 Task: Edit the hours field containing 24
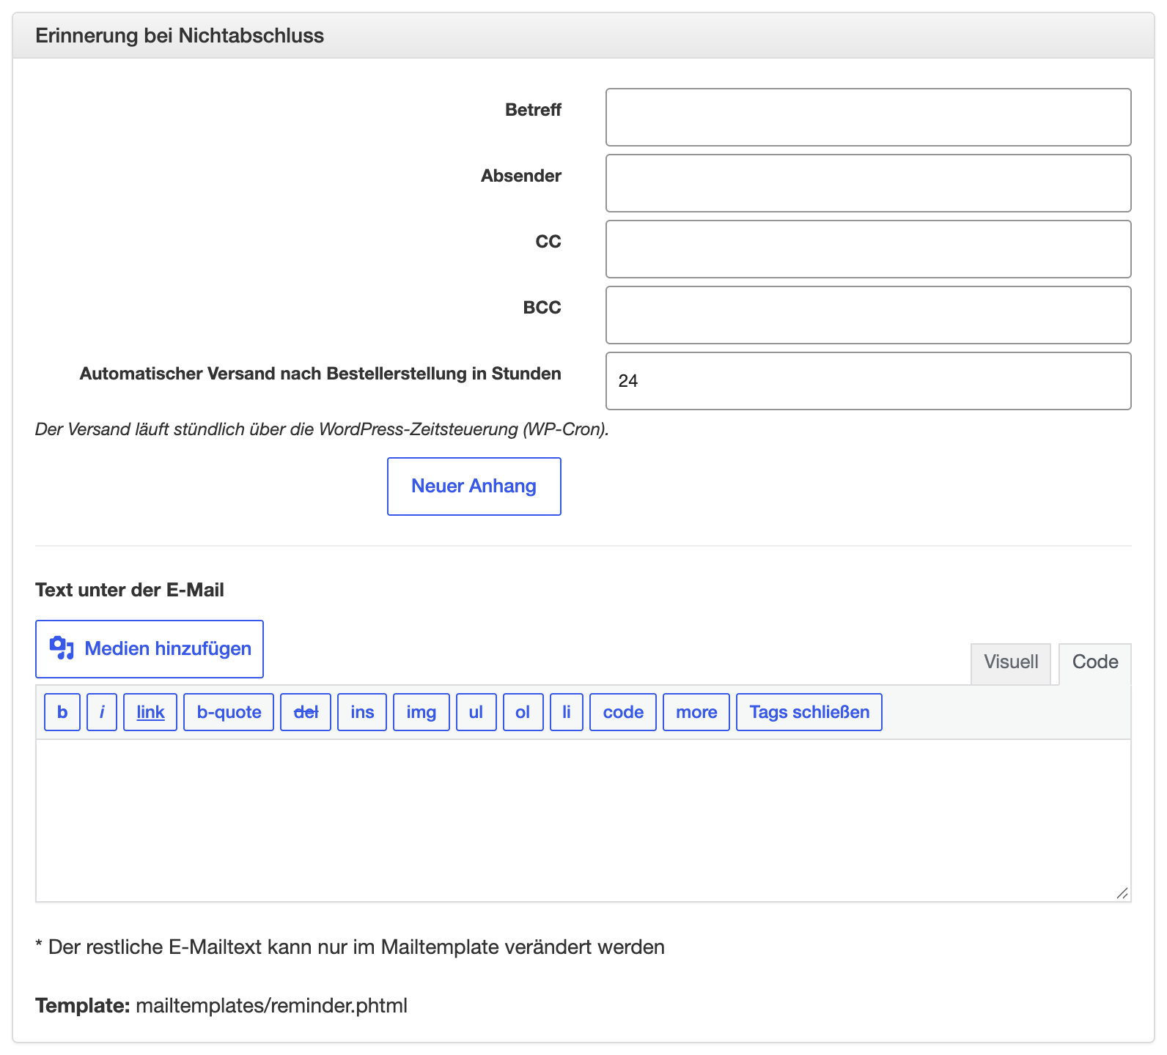point(868,381)
